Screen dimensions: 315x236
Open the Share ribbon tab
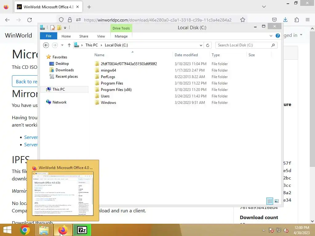84,36
